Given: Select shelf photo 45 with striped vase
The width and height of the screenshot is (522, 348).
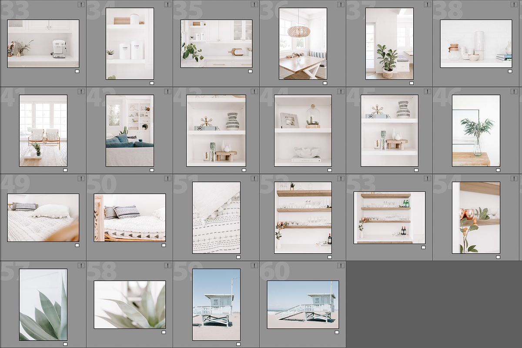Looking at the screenshot, I should (x=389, y=130).
